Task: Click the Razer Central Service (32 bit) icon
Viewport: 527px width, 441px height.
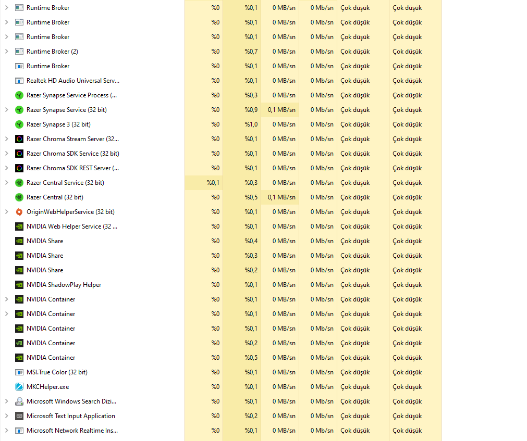Action: click(19, 183)
